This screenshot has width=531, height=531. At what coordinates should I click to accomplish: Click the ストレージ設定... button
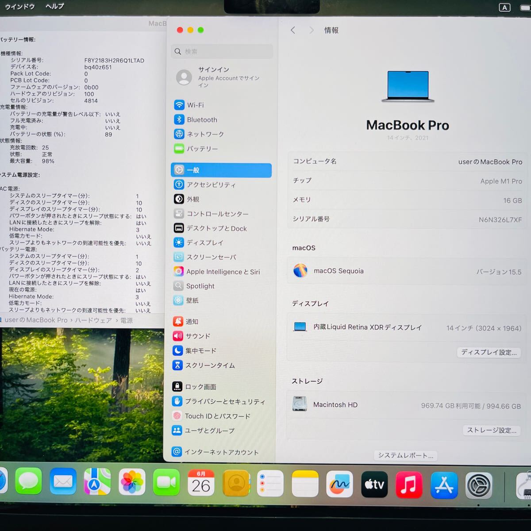pos(492,430)
